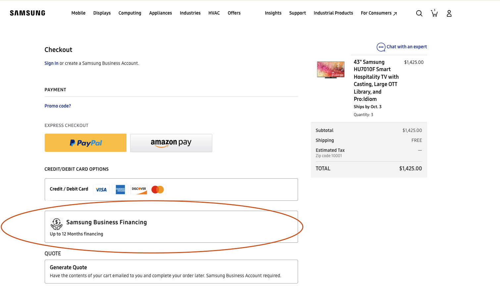
Task: Click the American Express card logo
Action: tap(120, 190)
